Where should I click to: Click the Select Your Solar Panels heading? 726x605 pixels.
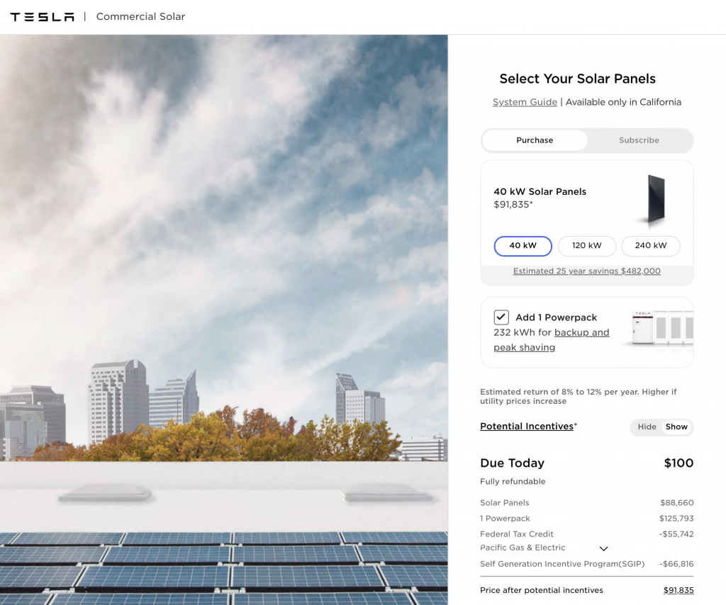tap(577, 79)
